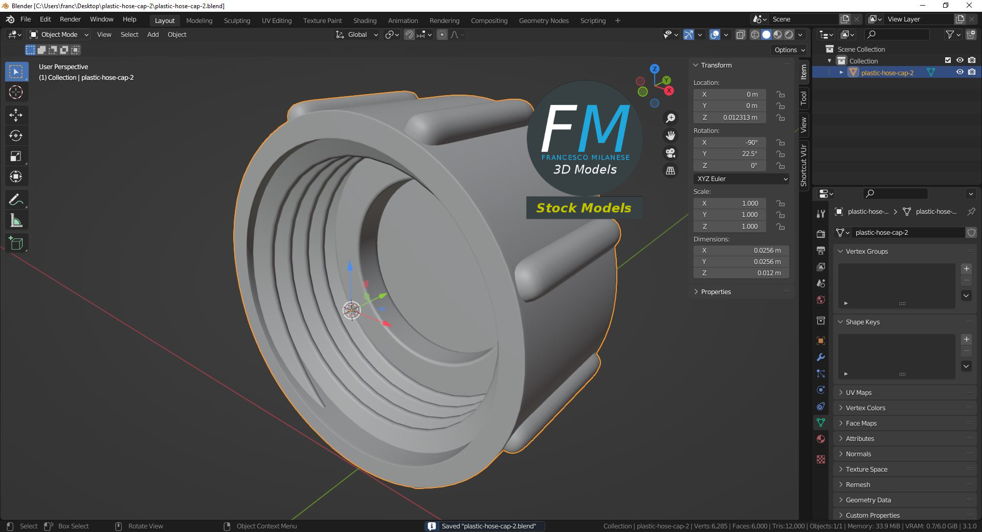Toggle the mesh fake user shield

(x=971, y=232)
